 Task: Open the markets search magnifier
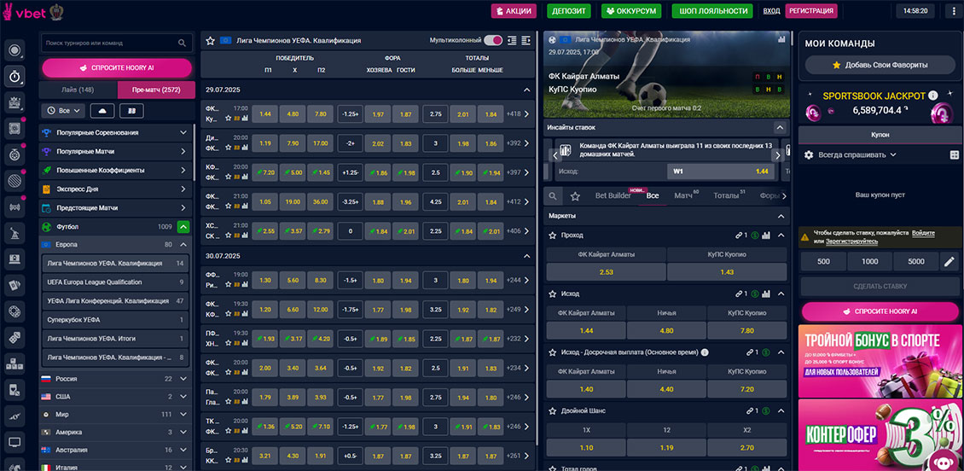tap(553, 196)
